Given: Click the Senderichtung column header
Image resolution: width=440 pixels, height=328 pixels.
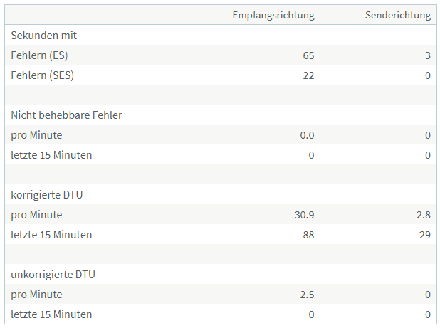Looking at the screenshot, I should 398,15.
